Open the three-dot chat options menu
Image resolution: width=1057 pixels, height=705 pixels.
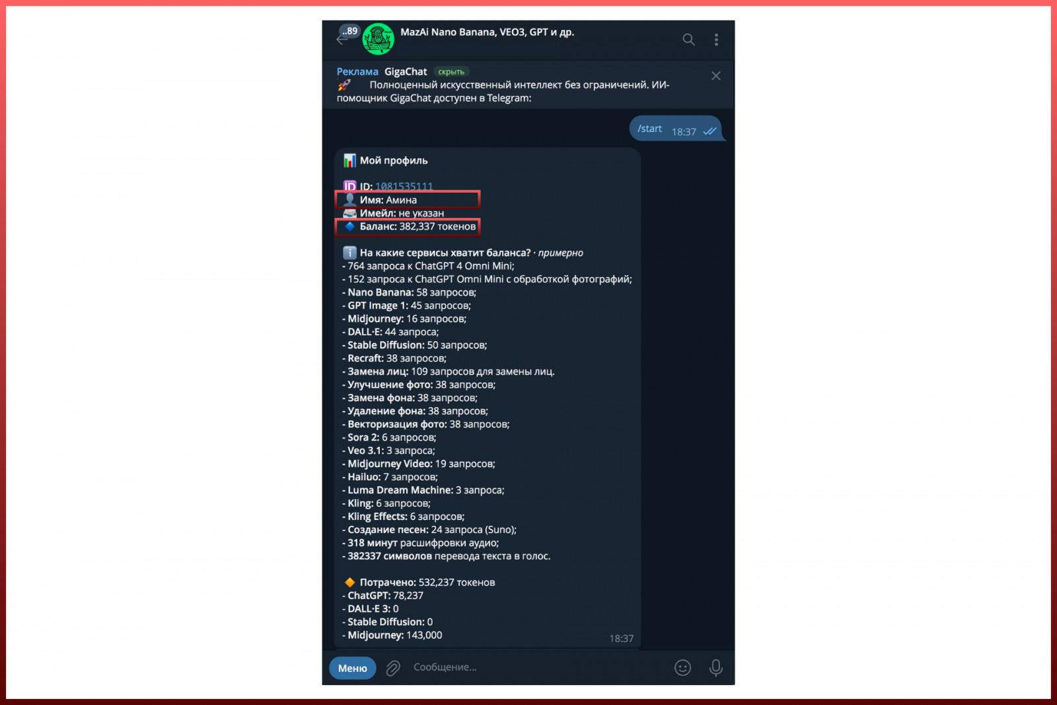click(x=716, y=40)
